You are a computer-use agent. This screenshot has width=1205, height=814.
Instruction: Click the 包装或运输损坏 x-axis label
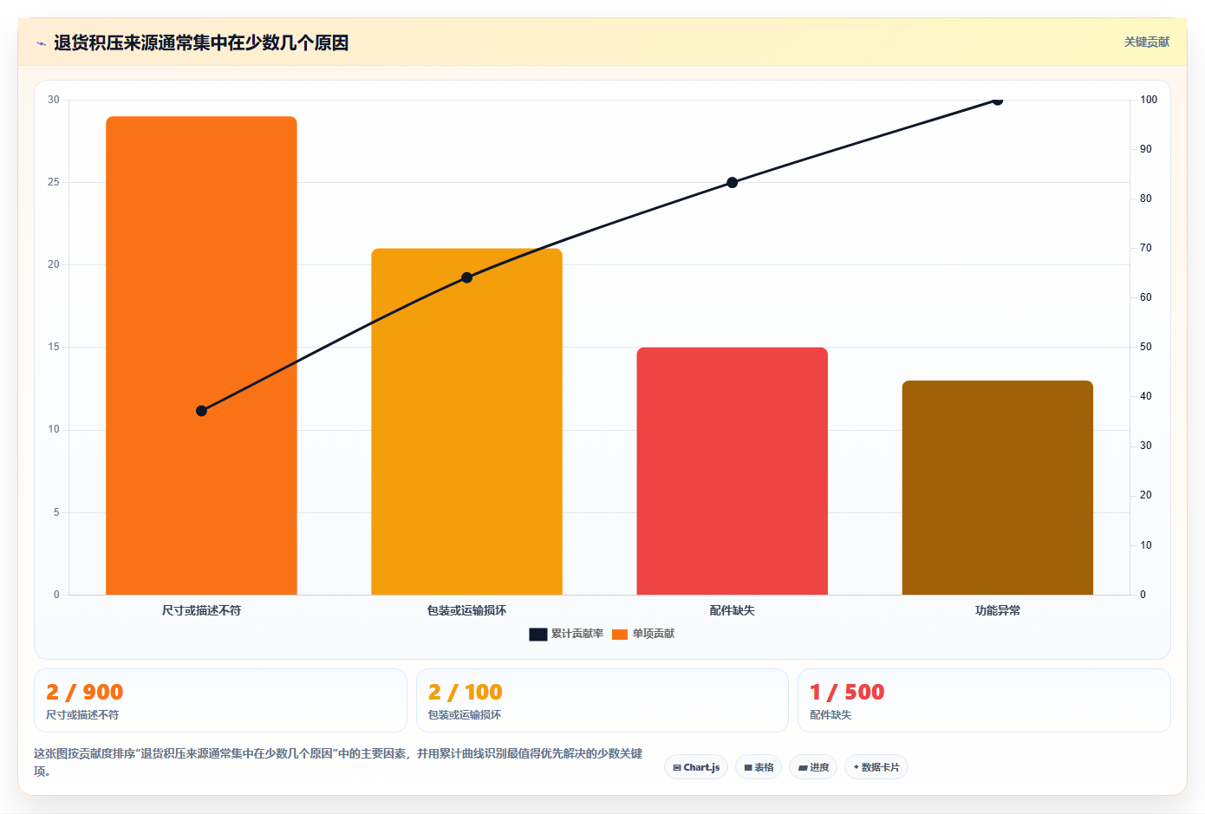(466, 610)
